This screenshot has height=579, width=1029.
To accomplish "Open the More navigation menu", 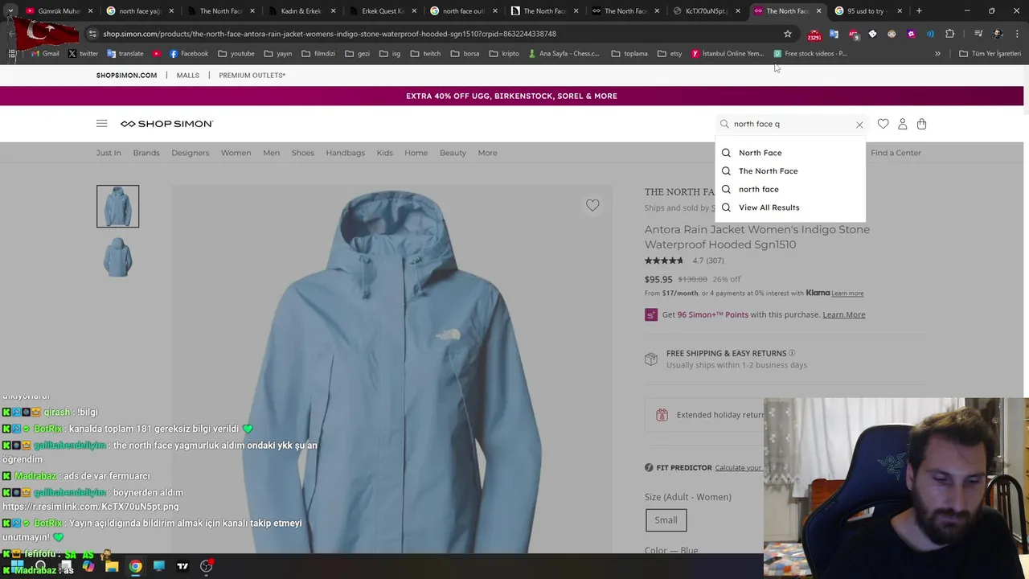I will pos(487,153).
